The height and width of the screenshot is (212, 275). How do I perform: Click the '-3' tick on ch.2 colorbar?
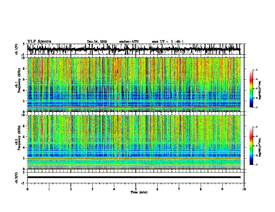click(256, 127)
